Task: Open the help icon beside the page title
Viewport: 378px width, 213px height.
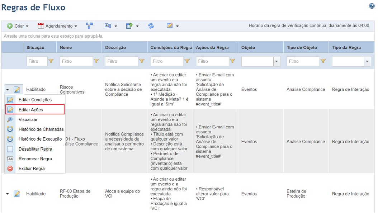Action: [x=372, y=6]
